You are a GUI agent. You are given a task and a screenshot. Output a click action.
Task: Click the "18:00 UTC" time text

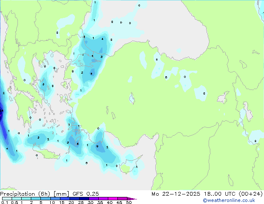219,194
